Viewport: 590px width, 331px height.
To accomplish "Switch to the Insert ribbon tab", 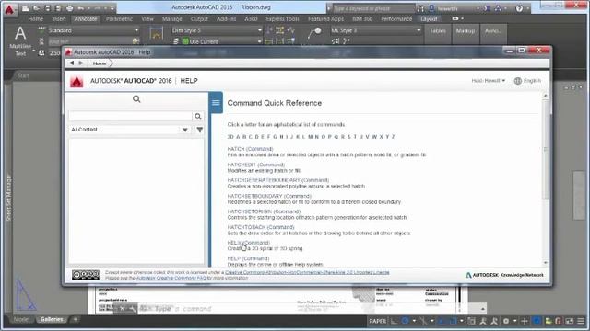I will [x=59, y=18].
